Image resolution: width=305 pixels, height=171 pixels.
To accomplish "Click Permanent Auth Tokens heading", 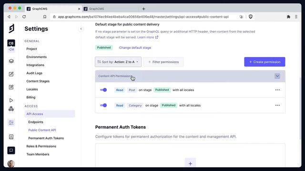I will (x=121, y=127).
